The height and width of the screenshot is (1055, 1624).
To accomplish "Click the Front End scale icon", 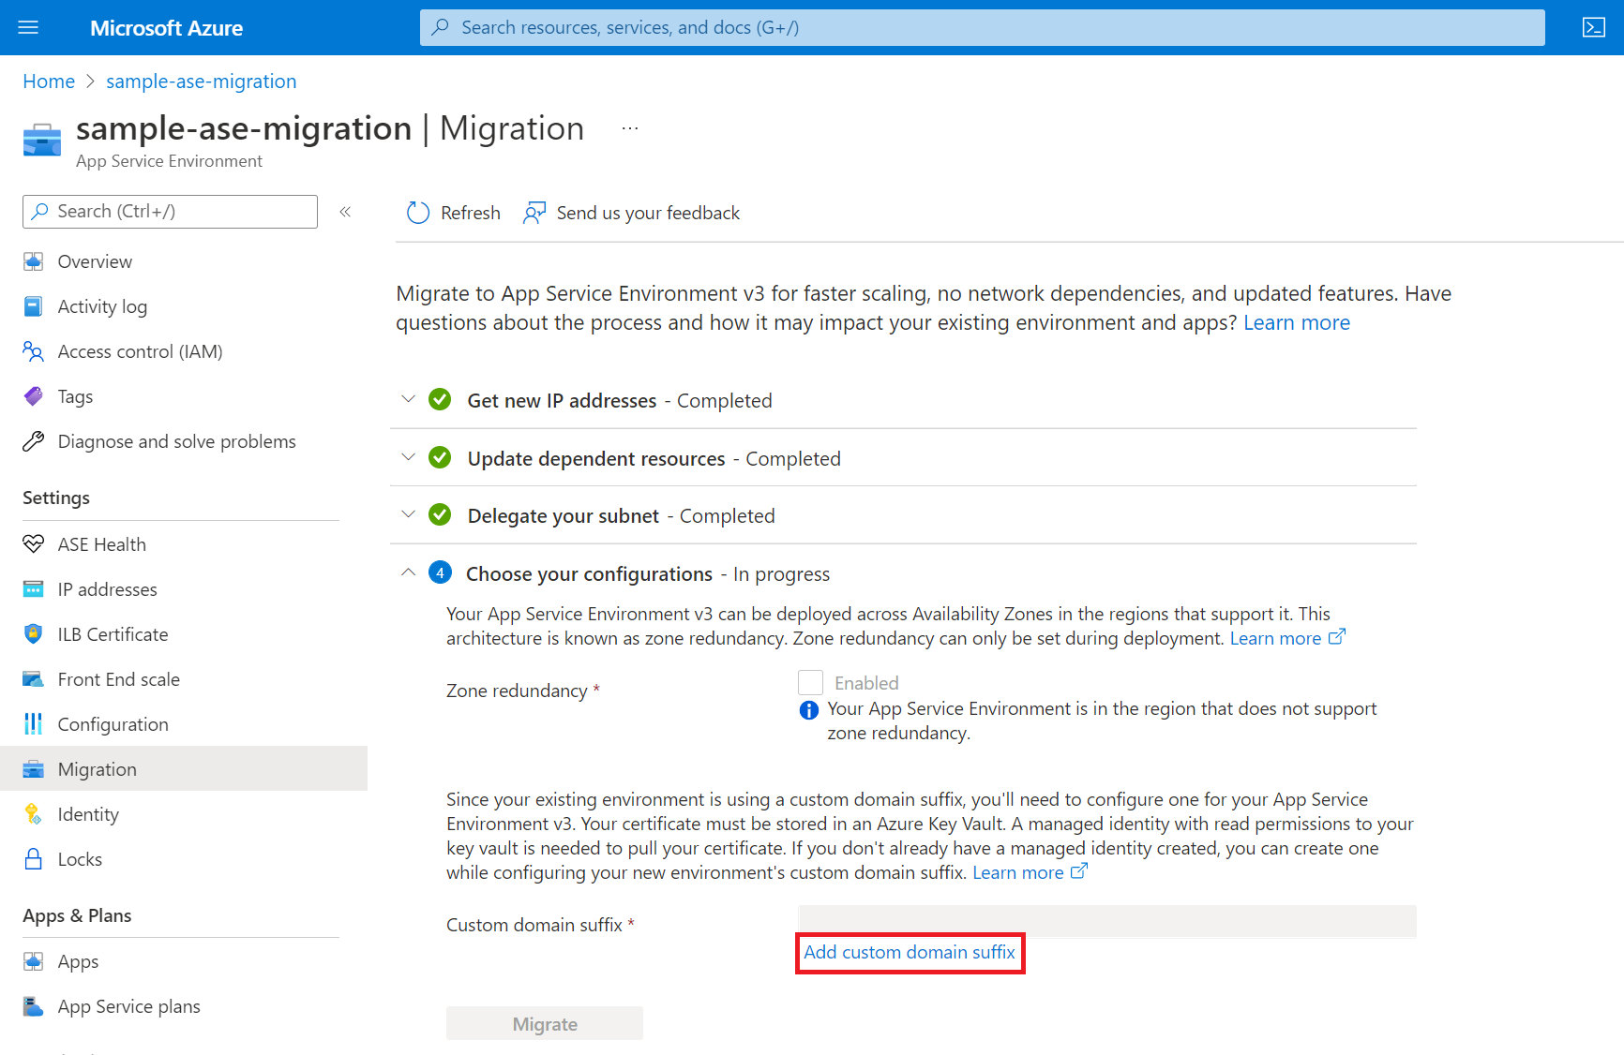I will click(x=34, y=679).
